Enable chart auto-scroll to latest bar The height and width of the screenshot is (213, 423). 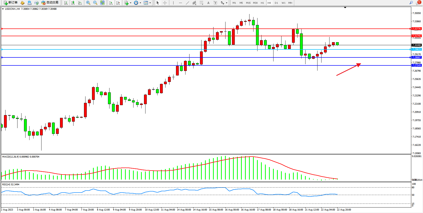[x=111, y=3]
